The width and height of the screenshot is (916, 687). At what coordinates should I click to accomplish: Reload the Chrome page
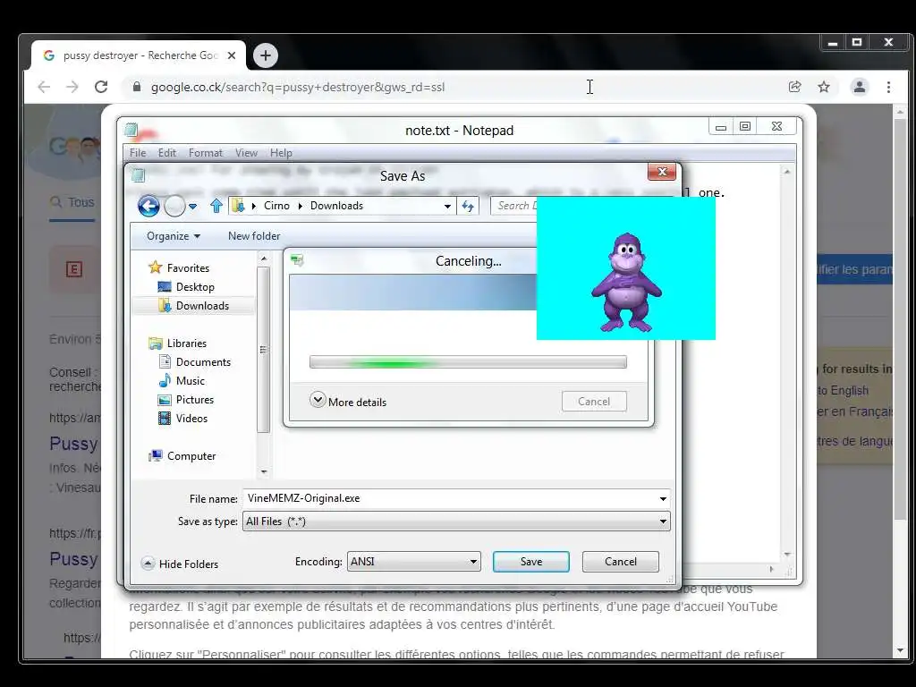point(101,87)
